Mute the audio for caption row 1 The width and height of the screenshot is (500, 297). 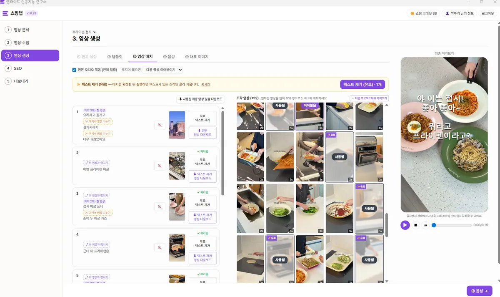160,125
